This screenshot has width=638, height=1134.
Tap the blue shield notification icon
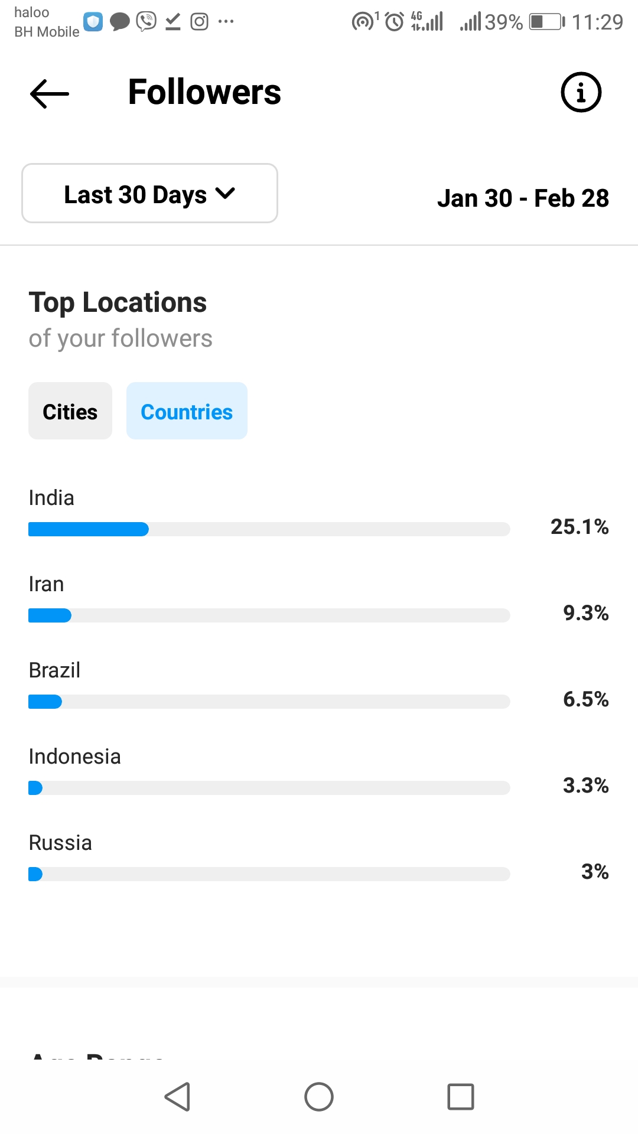(93, 22)
